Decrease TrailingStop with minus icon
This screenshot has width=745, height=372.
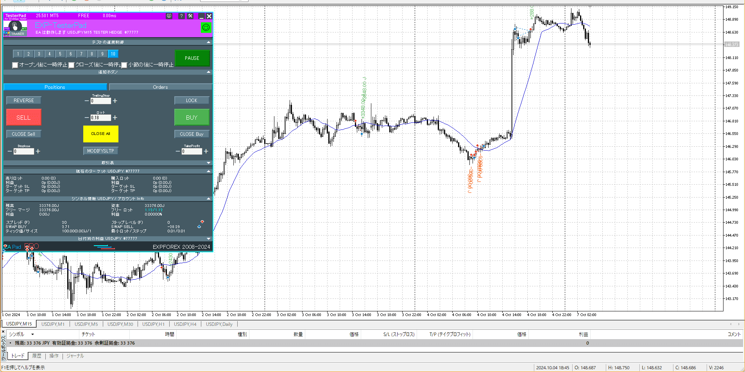(x=87, y=101)
